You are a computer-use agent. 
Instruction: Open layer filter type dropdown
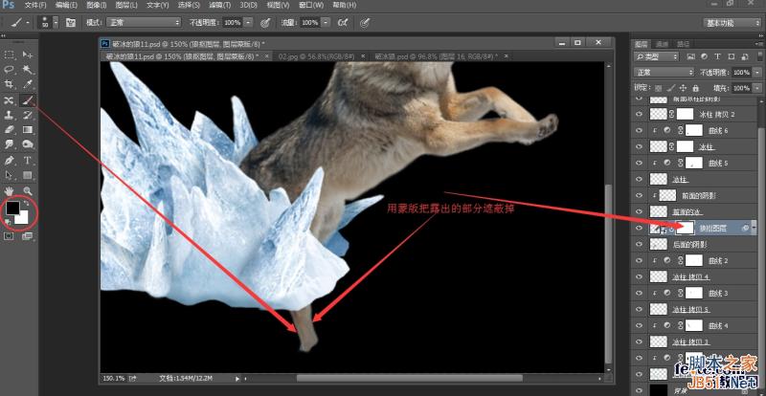(656, 57)
